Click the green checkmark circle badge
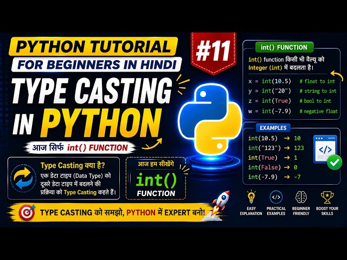Screen dimensions: 347x260 click(334, 162)
